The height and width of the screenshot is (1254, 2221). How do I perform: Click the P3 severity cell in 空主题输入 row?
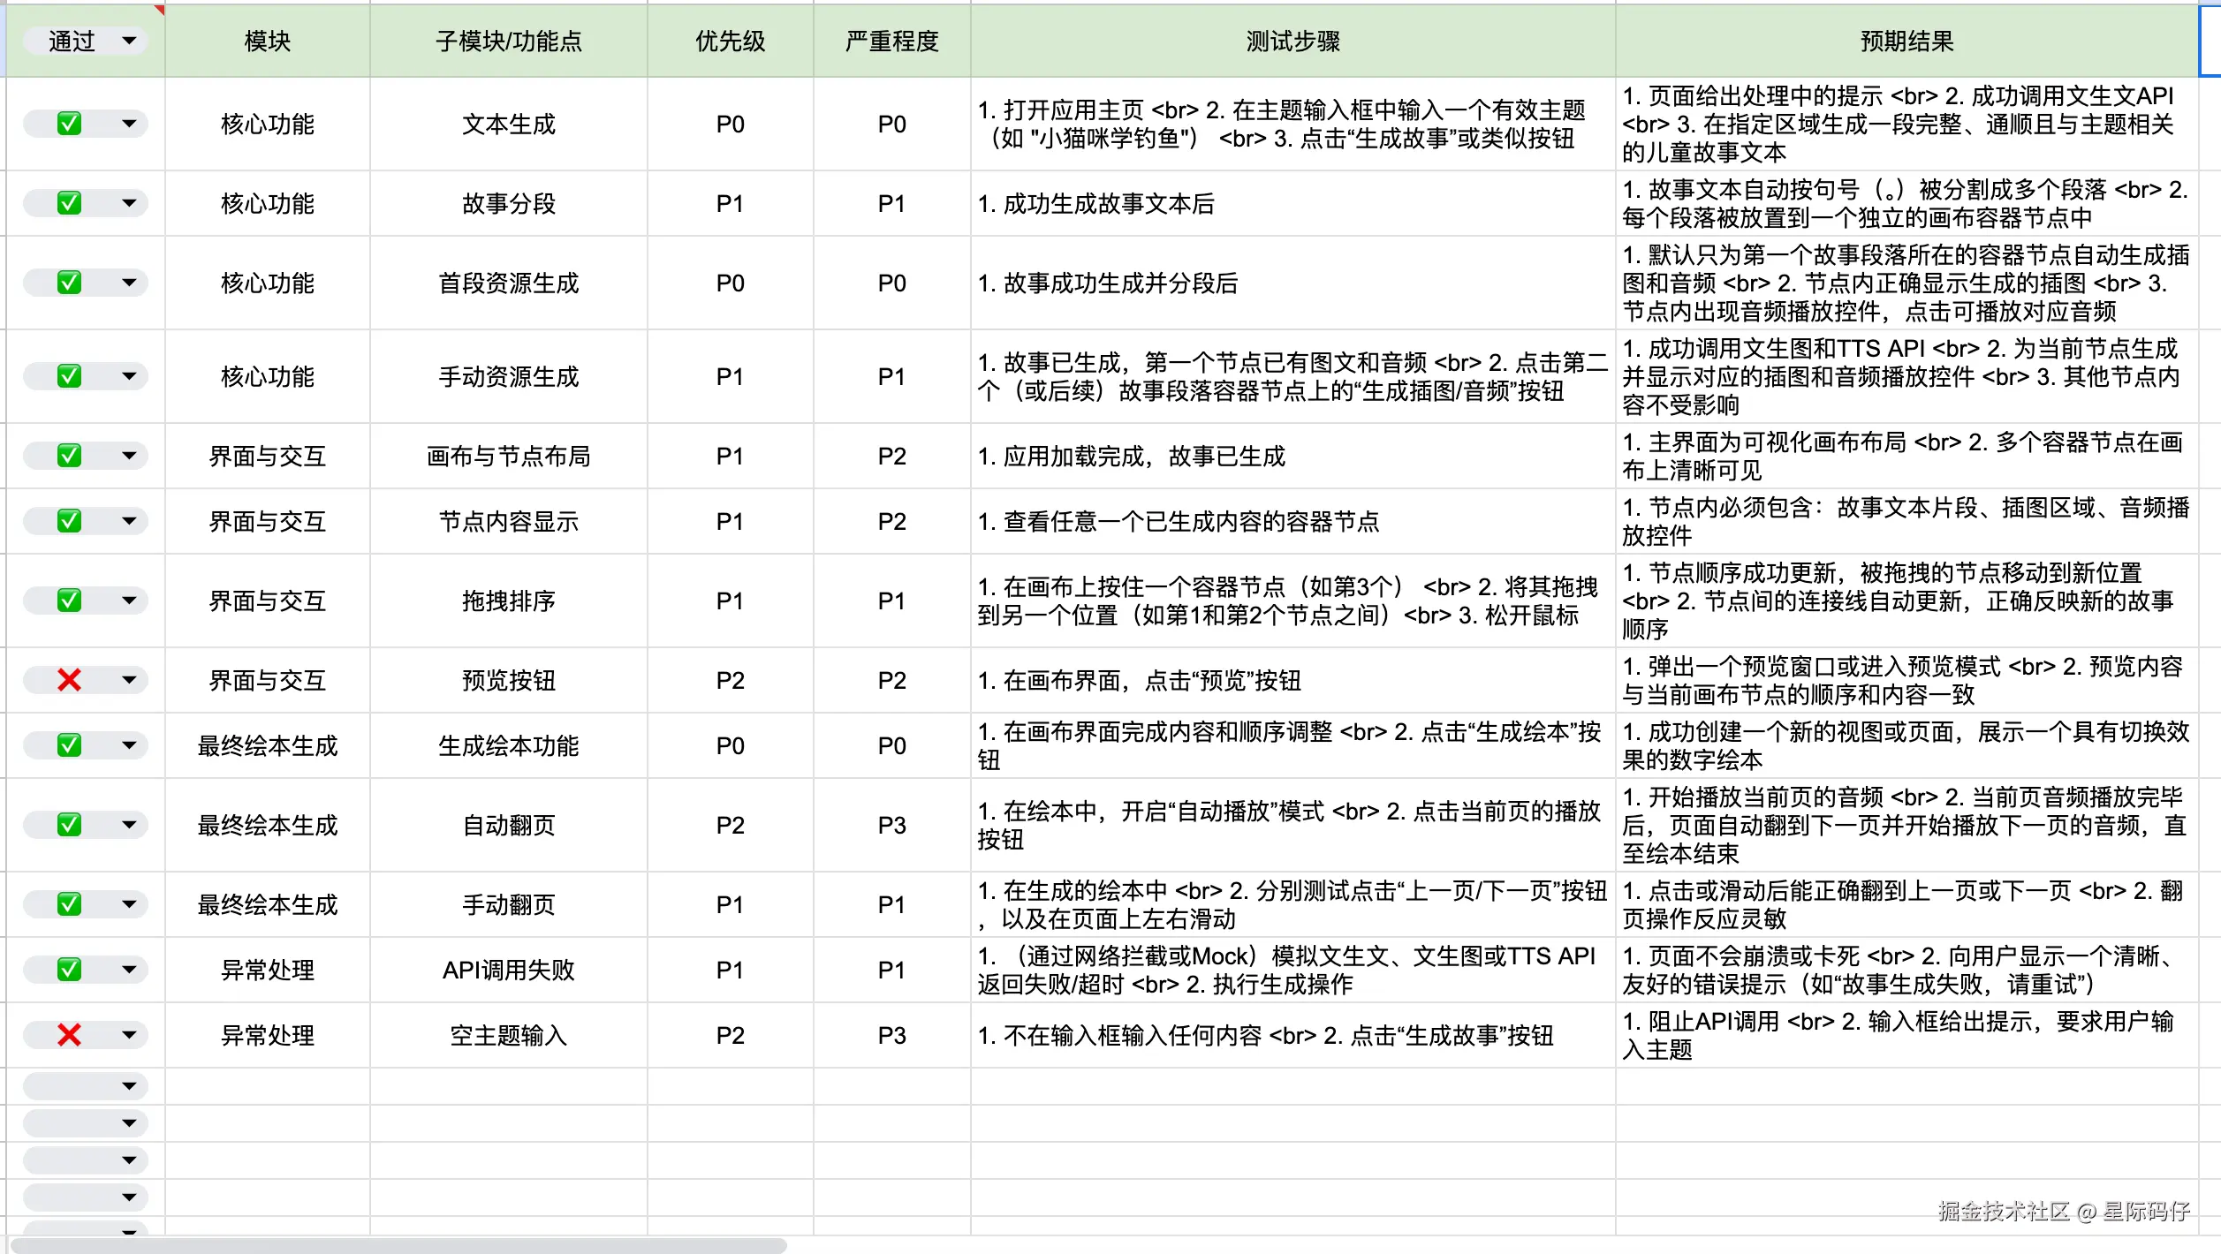pos(891,1035)
